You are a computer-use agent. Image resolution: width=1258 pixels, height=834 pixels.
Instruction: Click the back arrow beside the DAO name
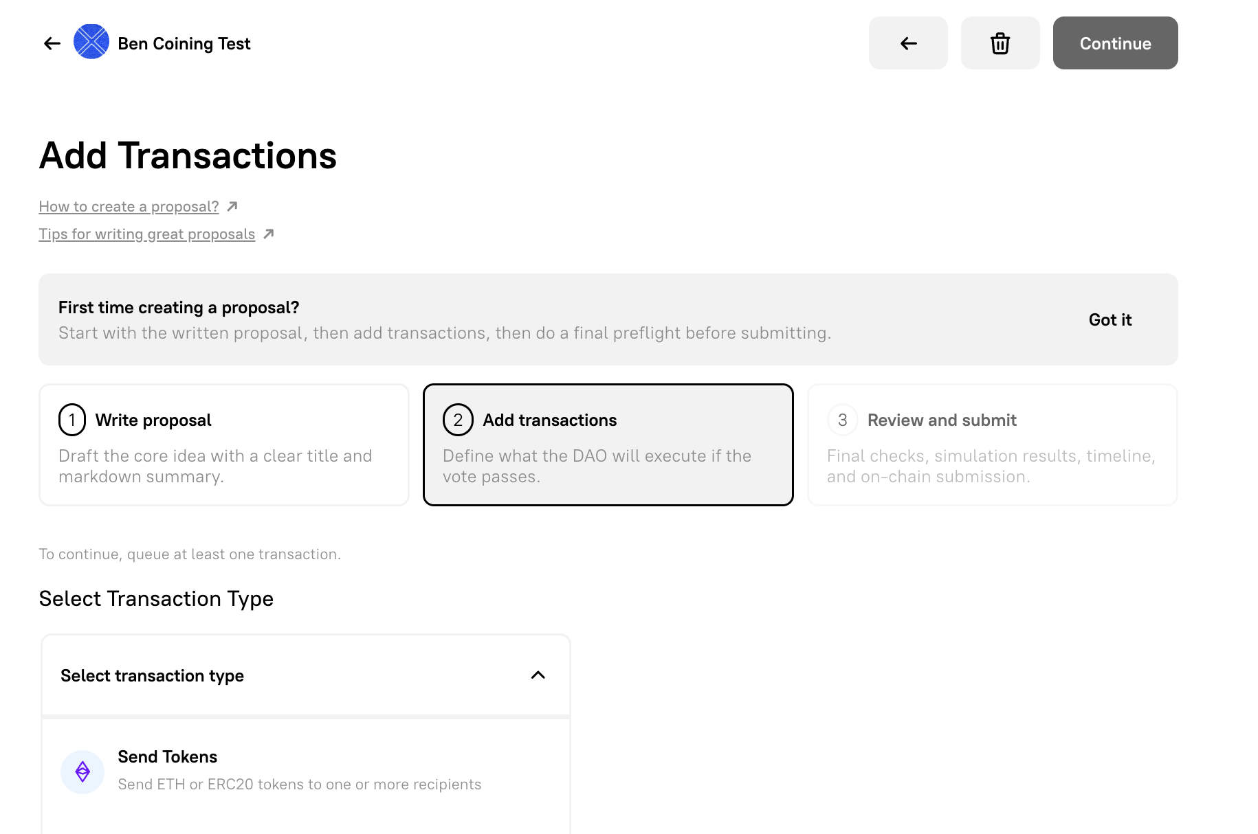tap(52, 43)
